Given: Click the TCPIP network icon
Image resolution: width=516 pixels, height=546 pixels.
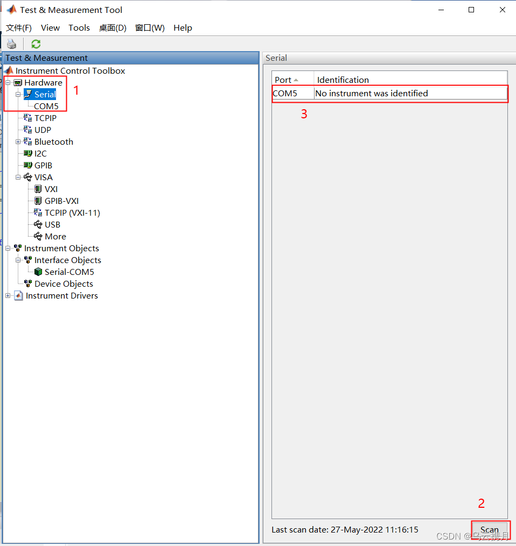Looking at the screenshot, I should pos(27,118).
